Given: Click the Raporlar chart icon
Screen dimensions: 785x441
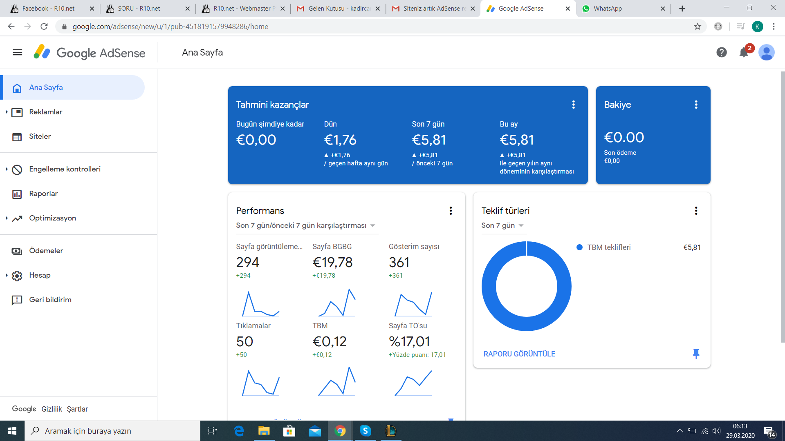Looking at the screenshot, I should 17,194.
